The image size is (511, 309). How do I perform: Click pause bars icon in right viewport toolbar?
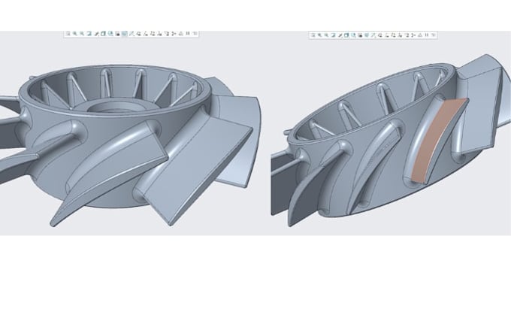[x=427, y=35]
